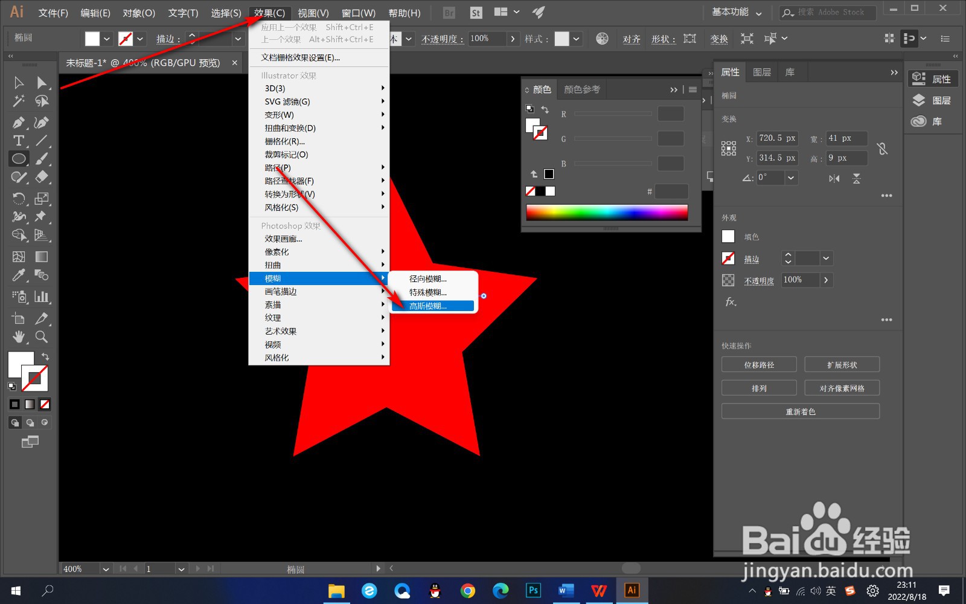Select the Selection tool arrow

19,83
